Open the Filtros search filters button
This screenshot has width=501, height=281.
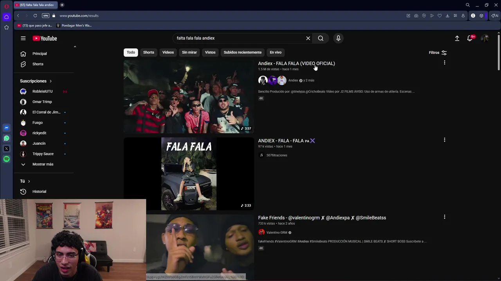click(x=438, y=53)
